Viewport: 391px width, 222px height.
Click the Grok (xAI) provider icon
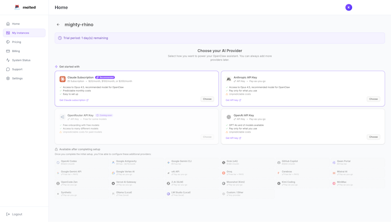point(224,163)
